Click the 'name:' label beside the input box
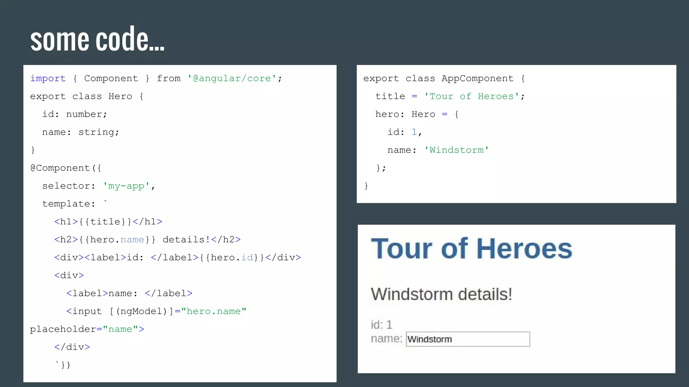This screenshot has width=689, height=387. pyautogui.click(x=387, y=339)
